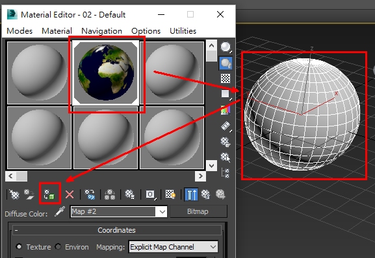Click the sample slots scroll-left arrow
375x258 pixels.
pos(10,176)
